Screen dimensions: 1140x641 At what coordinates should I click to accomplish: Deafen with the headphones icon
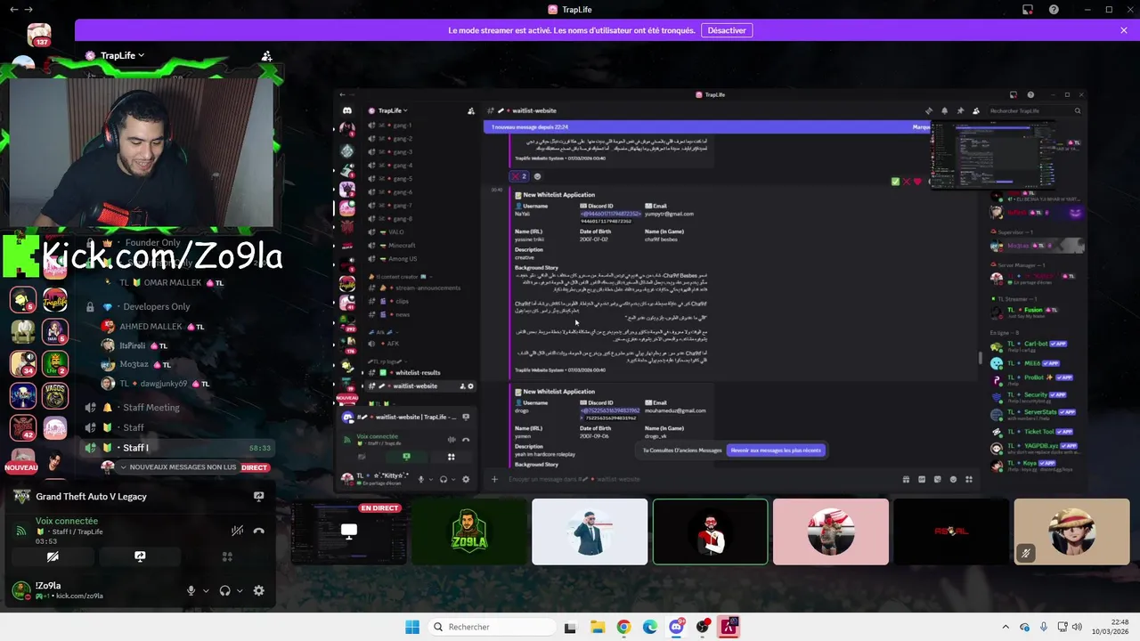point(224,590)
